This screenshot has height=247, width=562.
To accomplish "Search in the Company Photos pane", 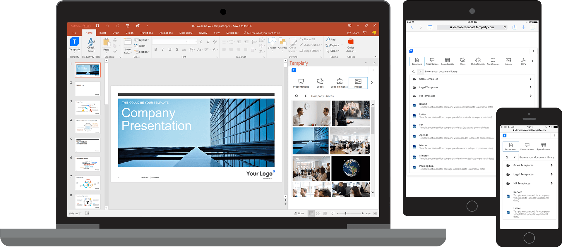I will click(x=297, y=96).
